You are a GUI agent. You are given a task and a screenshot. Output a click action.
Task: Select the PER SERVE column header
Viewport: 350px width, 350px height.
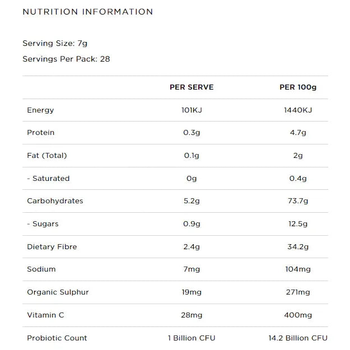coord(192,87)
